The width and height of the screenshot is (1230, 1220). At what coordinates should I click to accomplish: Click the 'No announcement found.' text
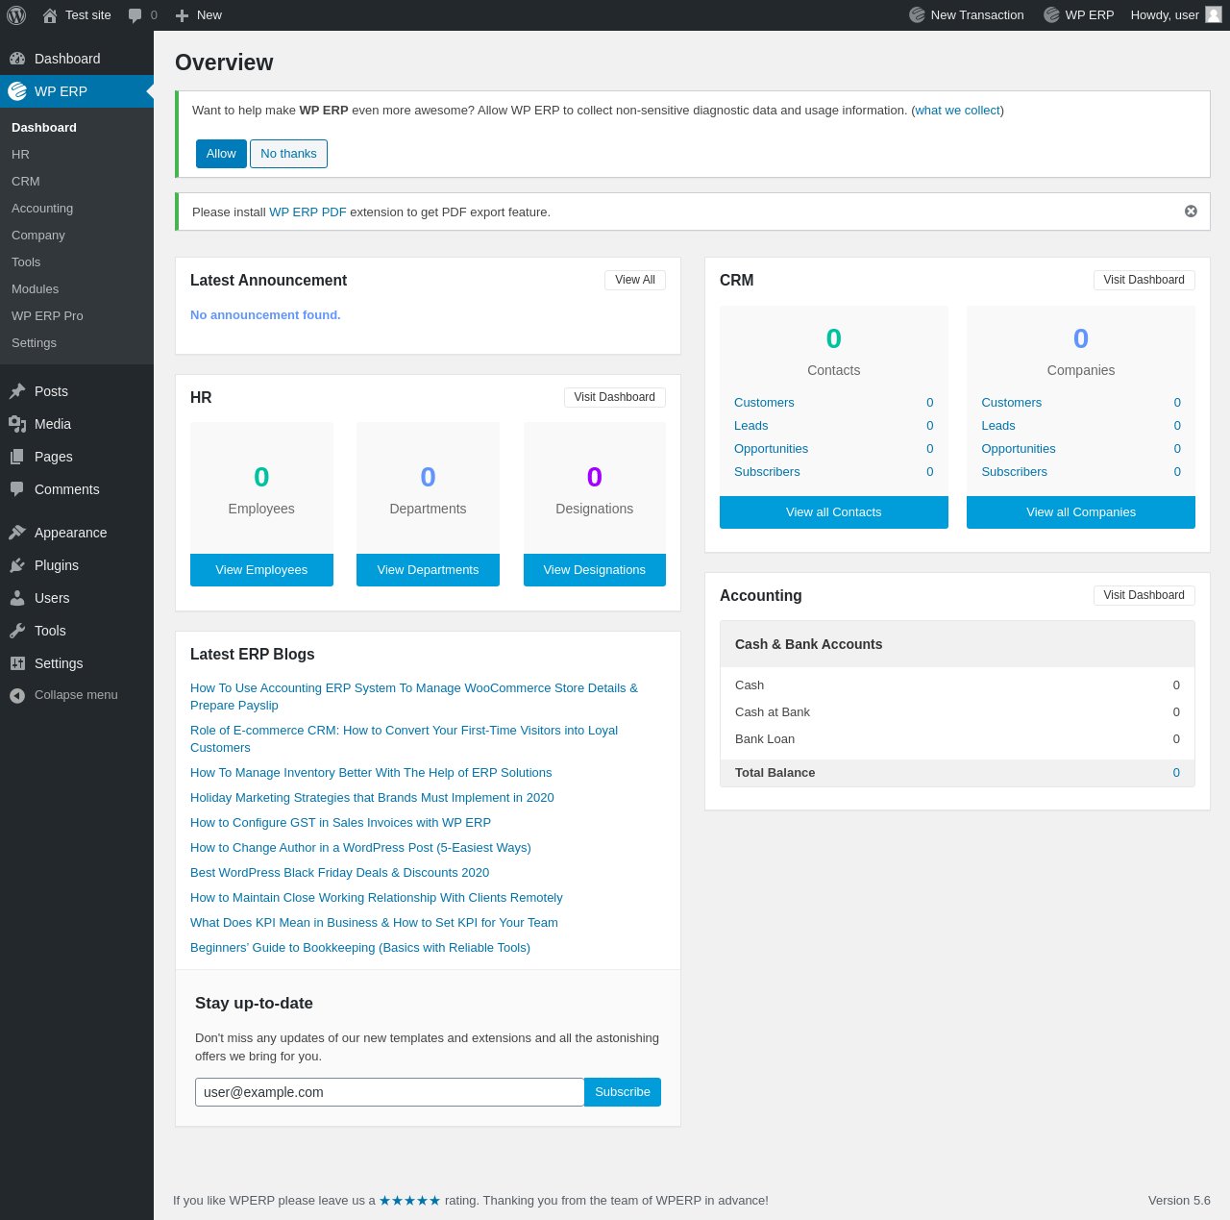pos(265,315)
